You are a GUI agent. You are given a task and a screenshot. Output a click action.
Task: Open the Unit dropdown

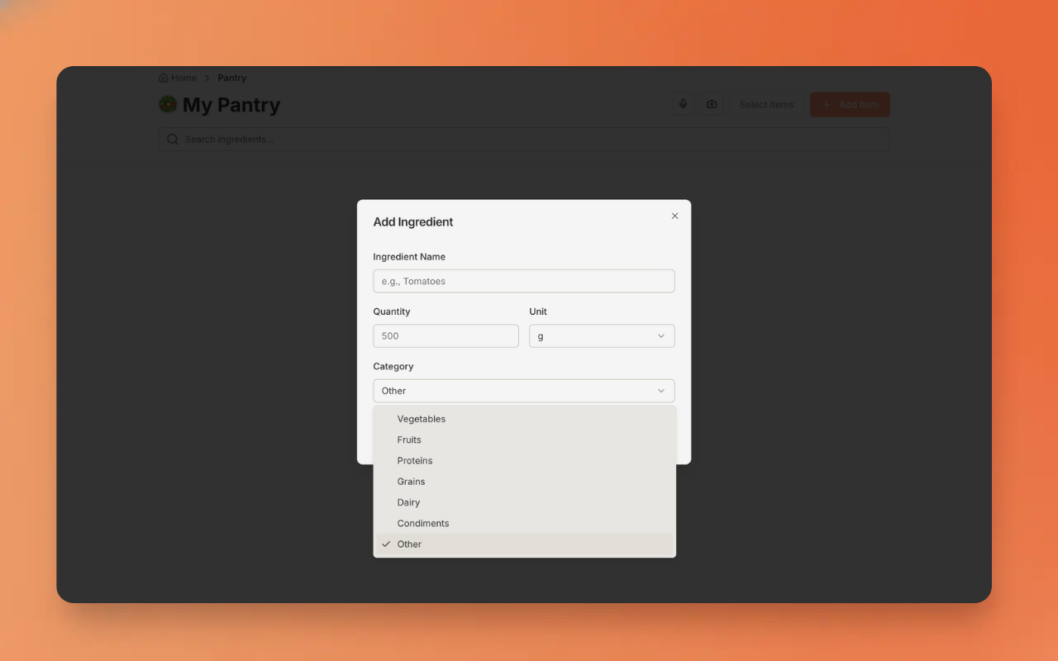click(602, 336)
